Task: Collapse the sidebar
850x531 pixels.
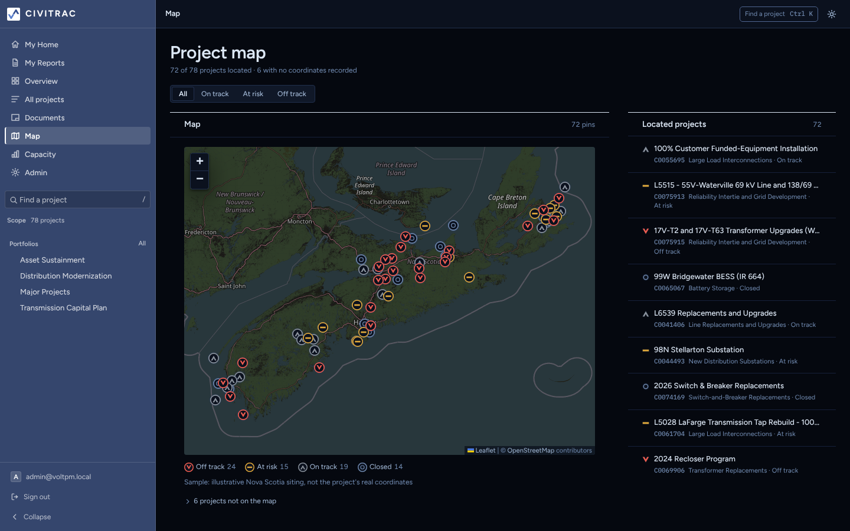Action: (x=77, y=517)
